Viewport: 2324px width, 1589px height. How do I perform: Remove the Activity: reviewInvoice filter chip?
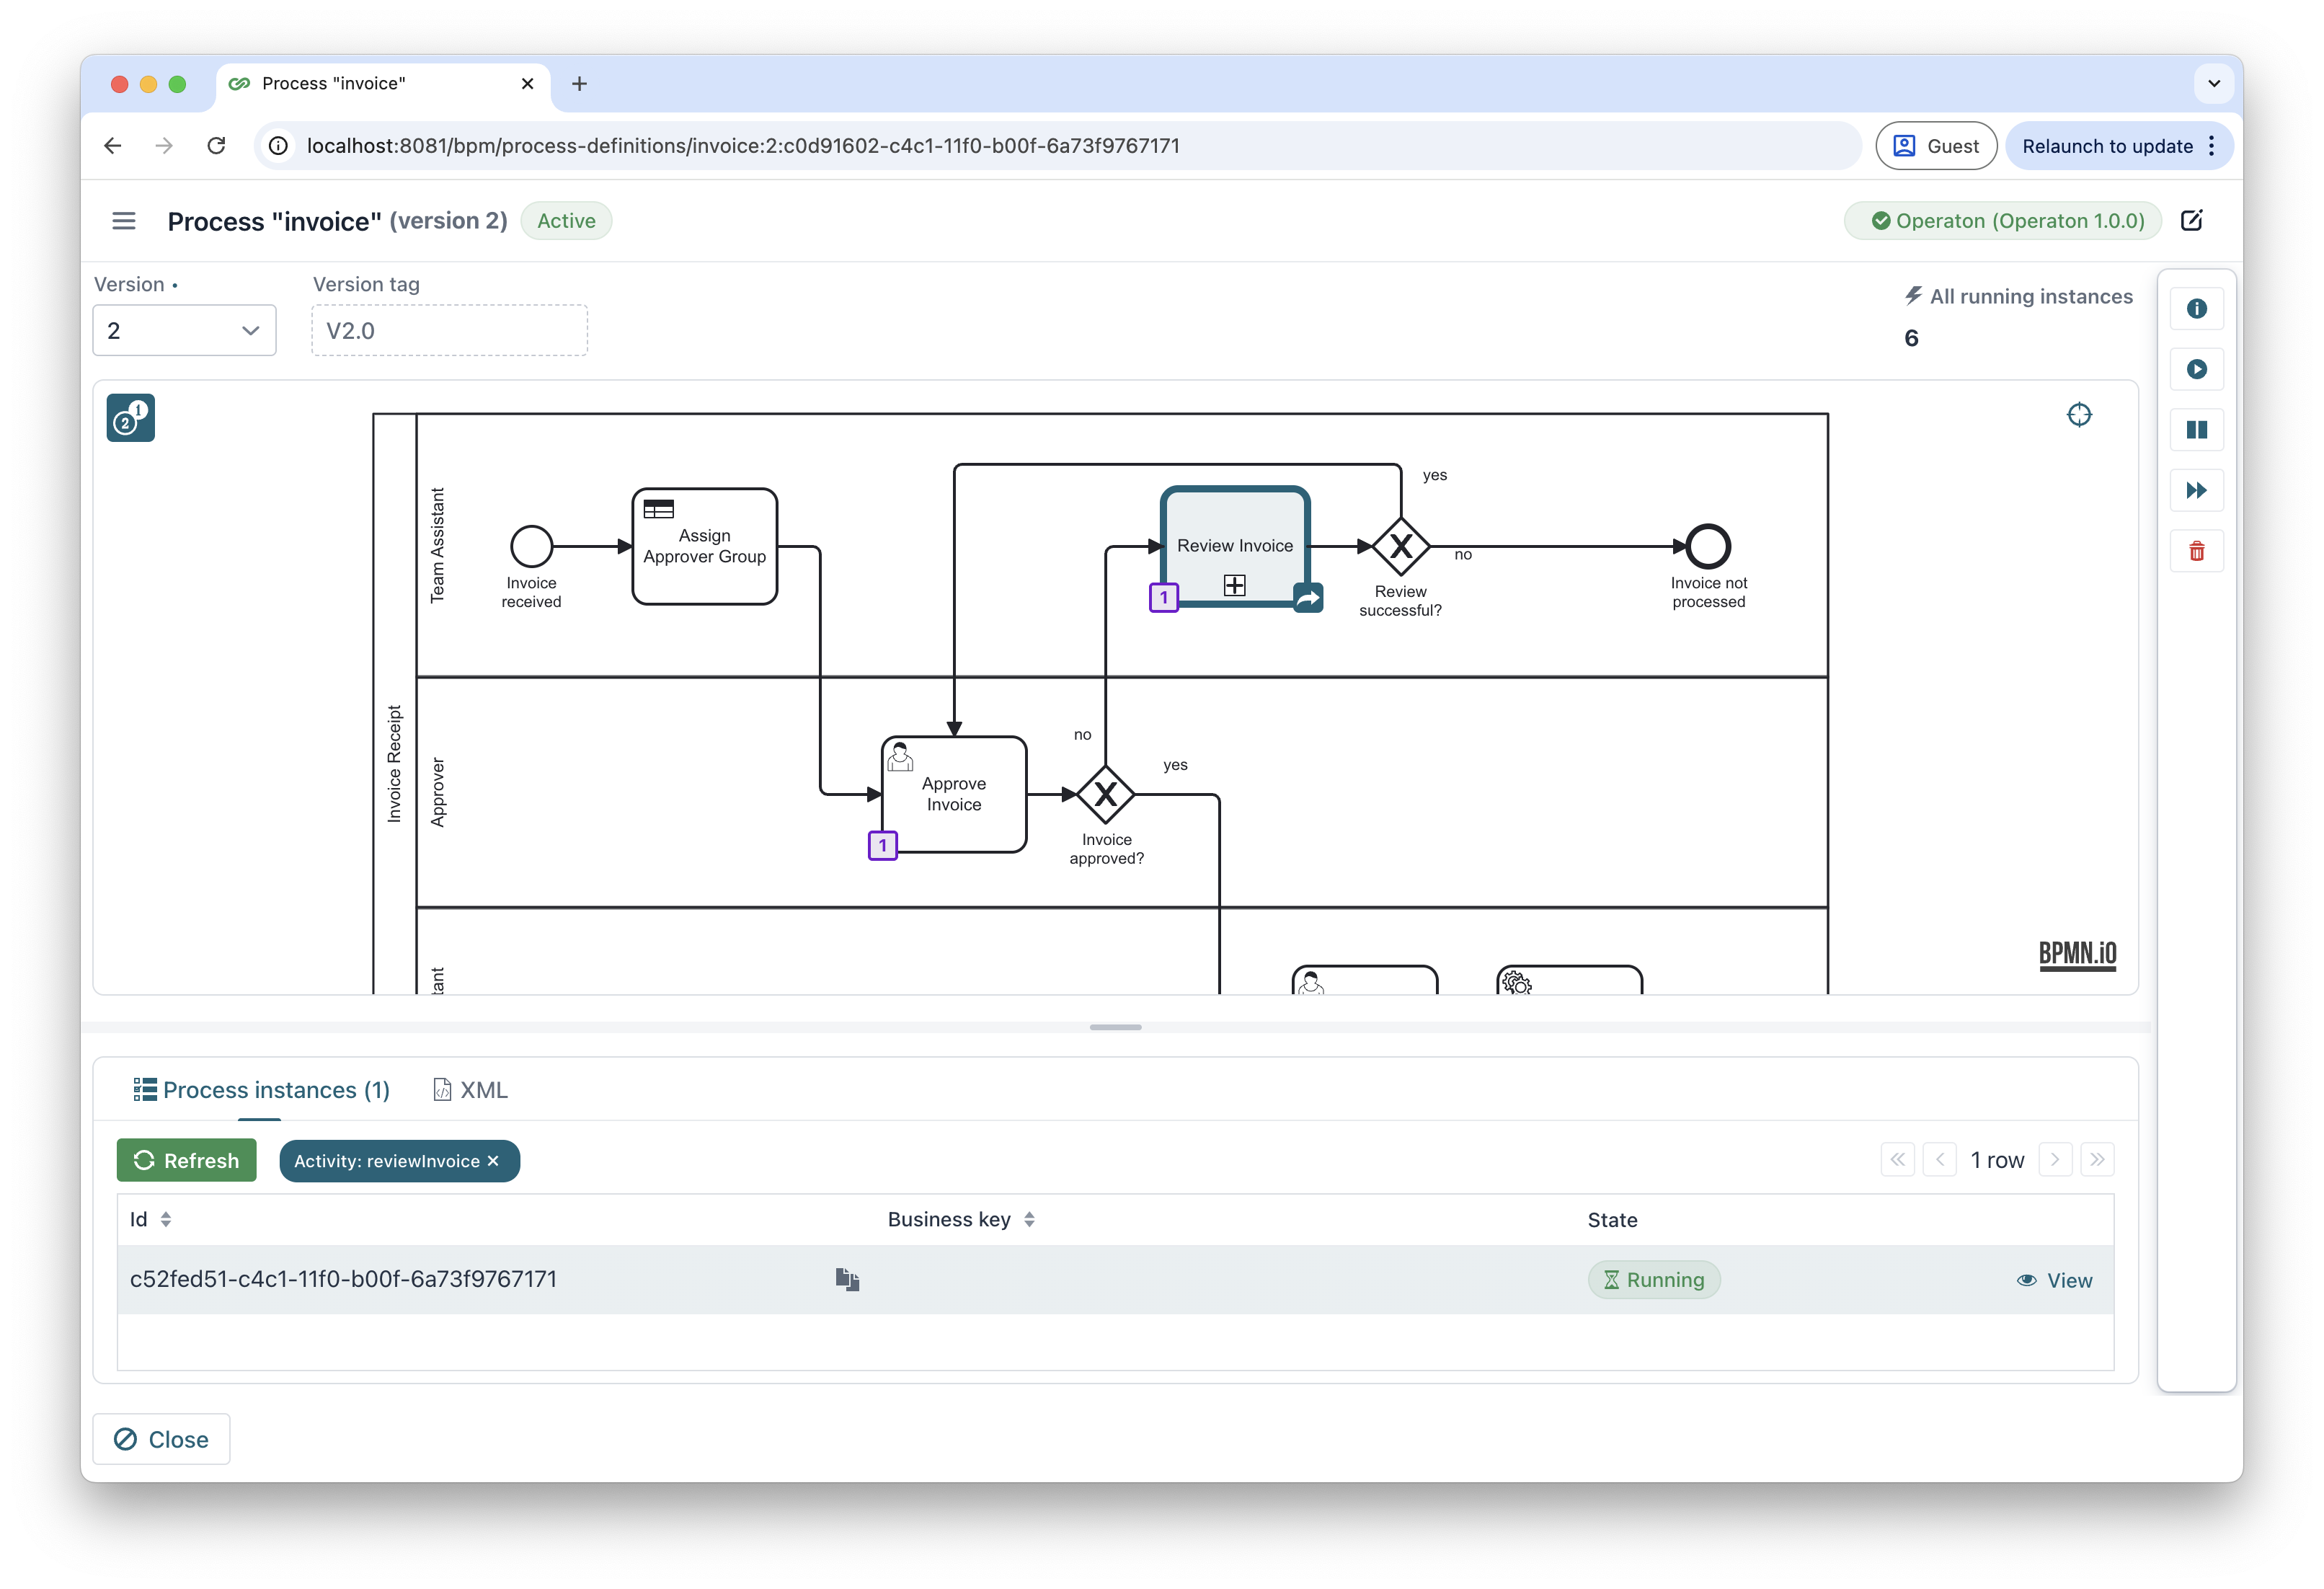point(493,1161)
